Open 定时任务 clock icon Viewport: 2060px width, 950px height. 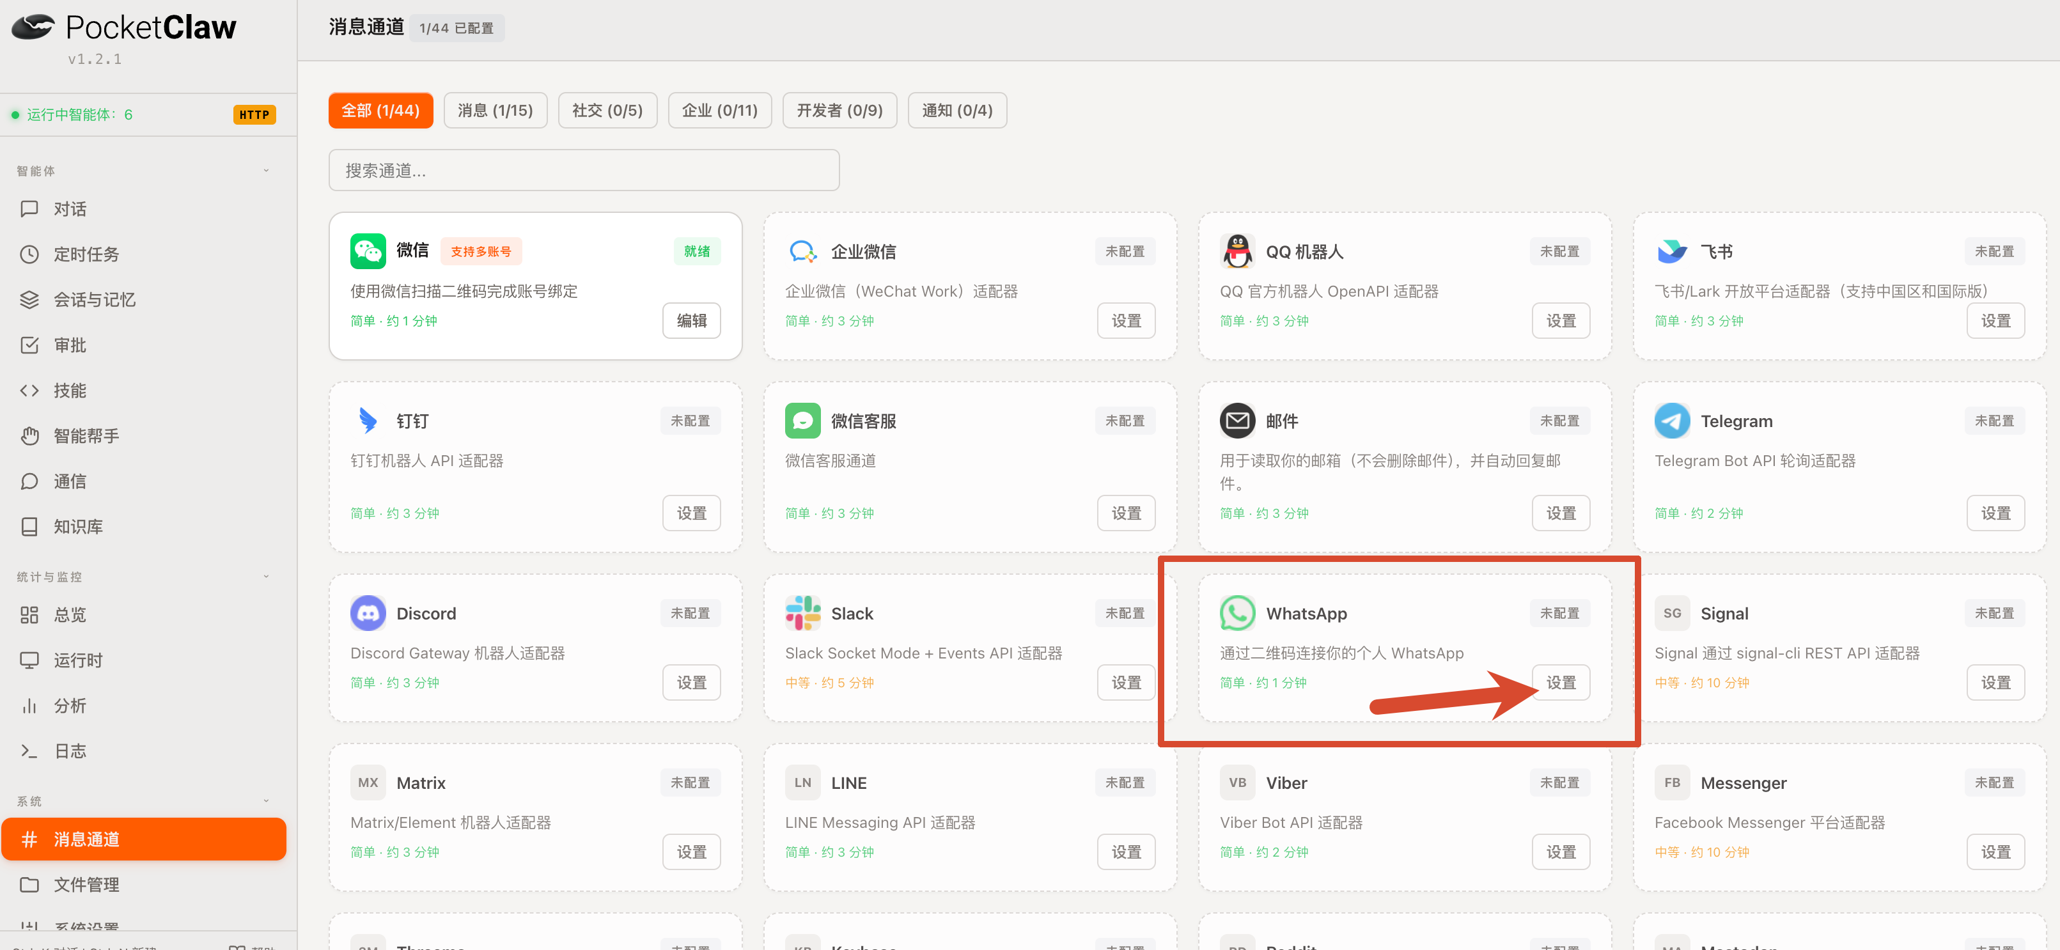[29, 254]
